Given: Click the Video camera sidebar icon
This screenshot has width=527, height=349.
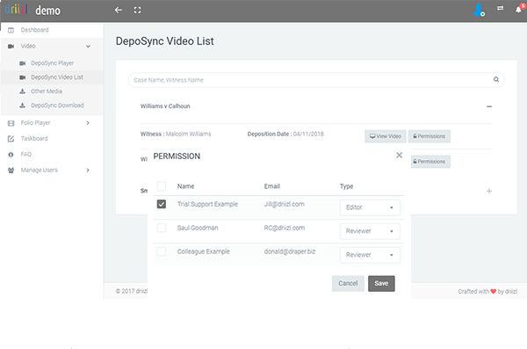Looking at the screenshot, I should [11, 46].
